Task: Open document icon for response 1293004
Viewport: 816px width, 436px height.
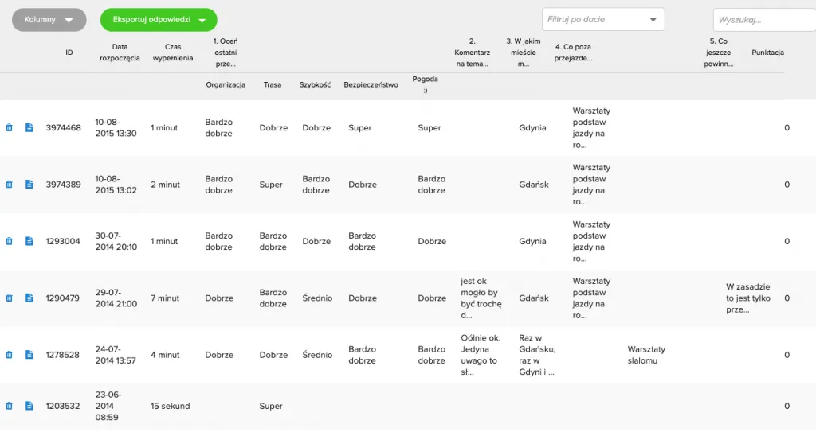Action: point(29,241)
